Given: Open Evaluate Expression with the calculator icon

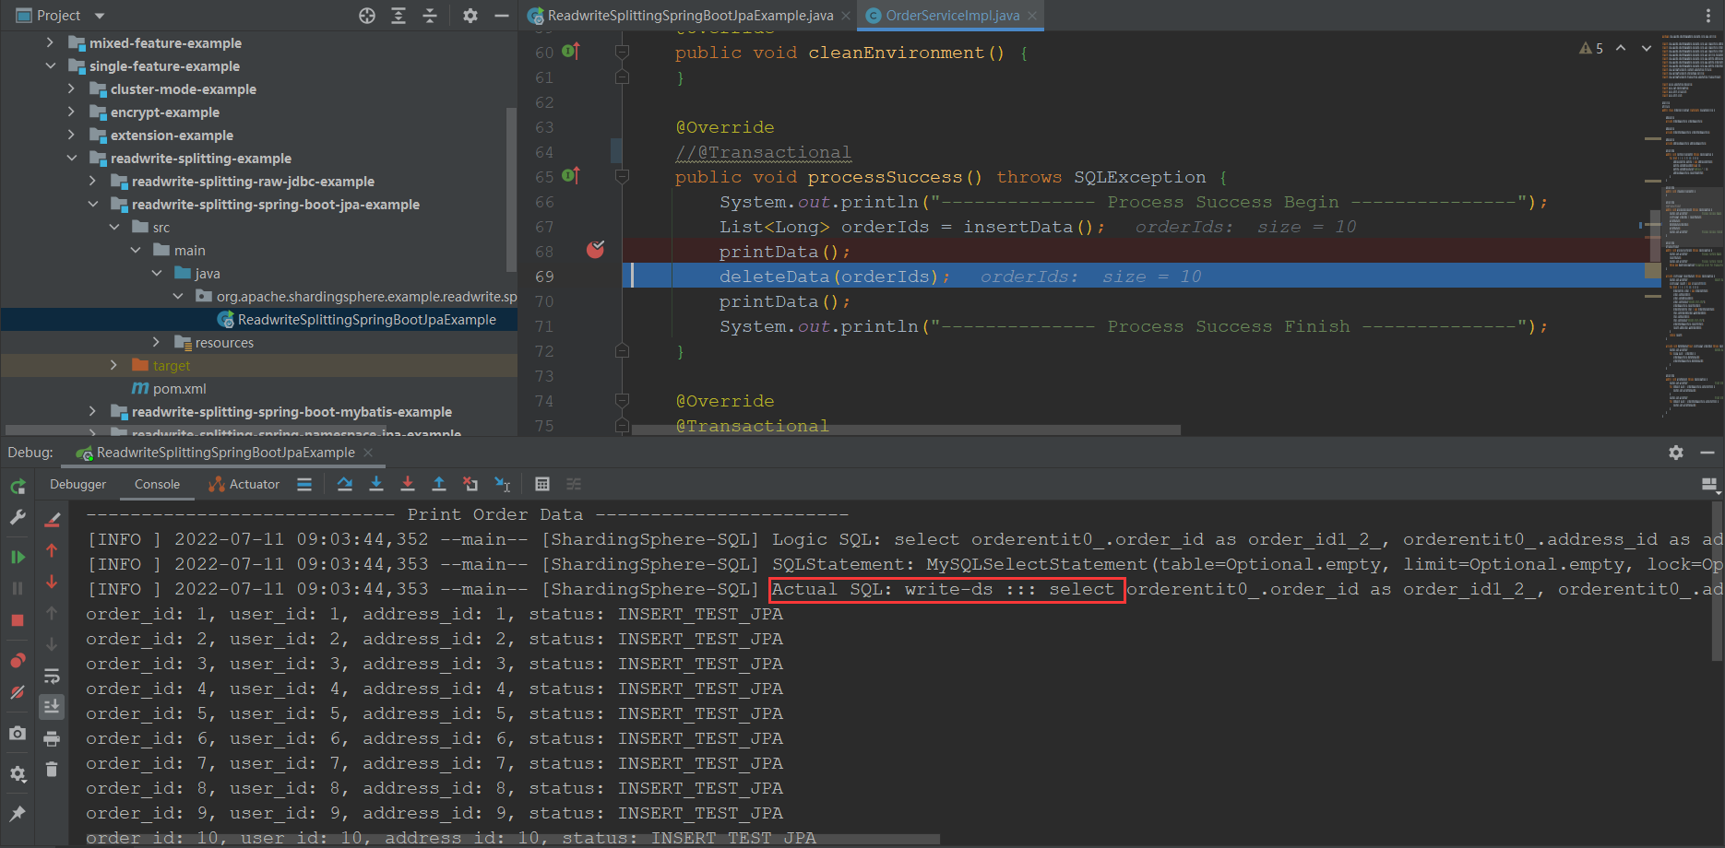Looking at the screenshot, I should coord(542,484).
